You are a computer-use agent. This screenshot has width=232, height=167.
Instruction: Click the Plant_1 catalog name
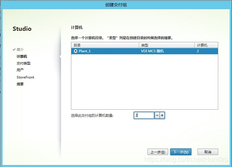click(85, 51)
